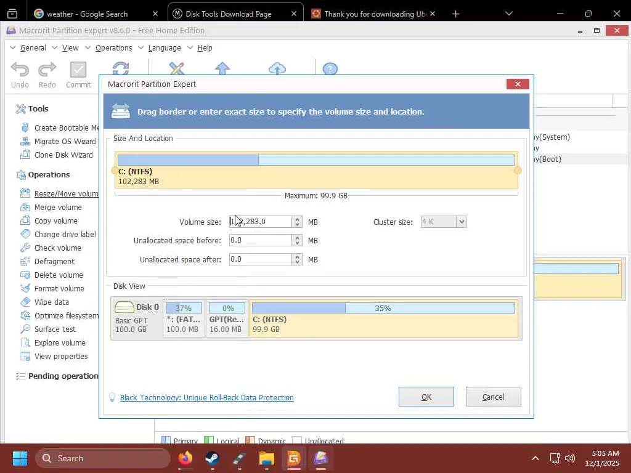Open the Language menu
The height and width of the screenshot is (473, 631).
coord(165,48)
